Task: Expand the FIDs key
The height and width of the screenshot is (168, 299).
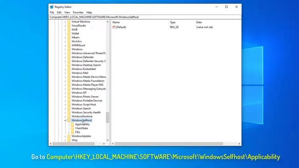Action: pyautogui.click(x=69, y=132)
